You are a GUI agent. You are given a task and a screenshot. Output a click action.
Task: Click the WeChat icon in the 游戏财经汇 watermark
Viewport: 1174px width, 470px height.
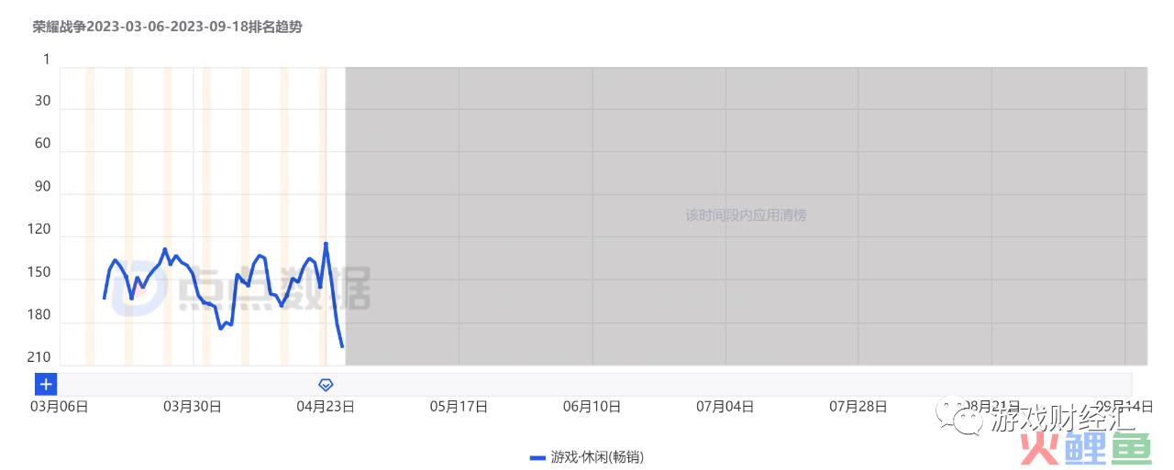click(x=968, y=420)
